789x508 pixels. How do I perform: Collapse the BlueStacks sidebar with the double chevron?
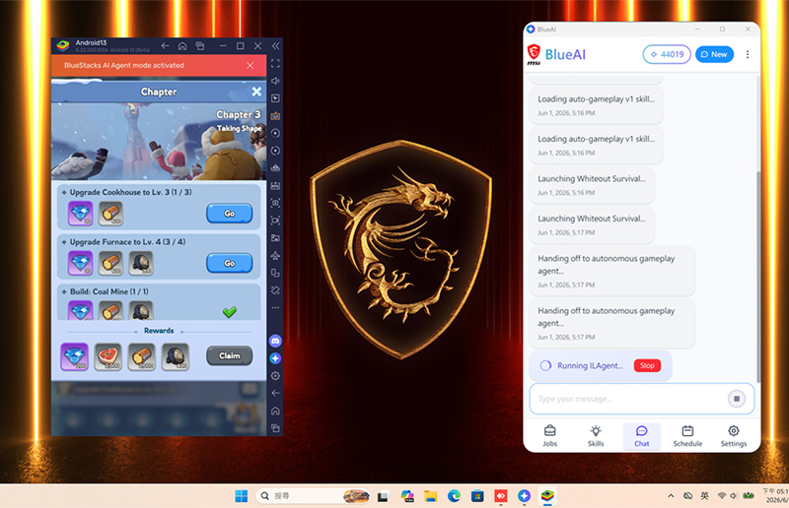(x=275, y=45)
